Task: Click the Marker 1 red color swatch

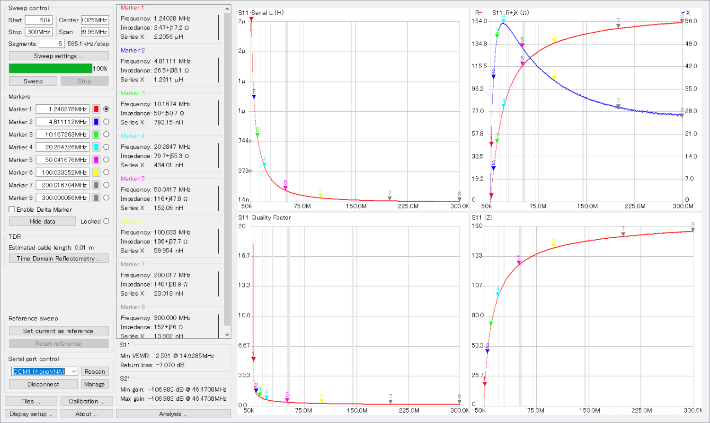Action: click(96, 109)
